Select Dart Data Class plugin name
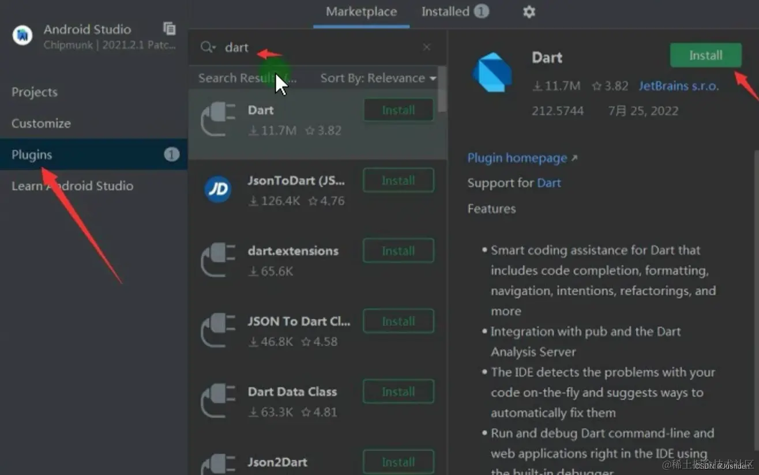The height and width of the screenshot is (475, 759). click(292, 391)
